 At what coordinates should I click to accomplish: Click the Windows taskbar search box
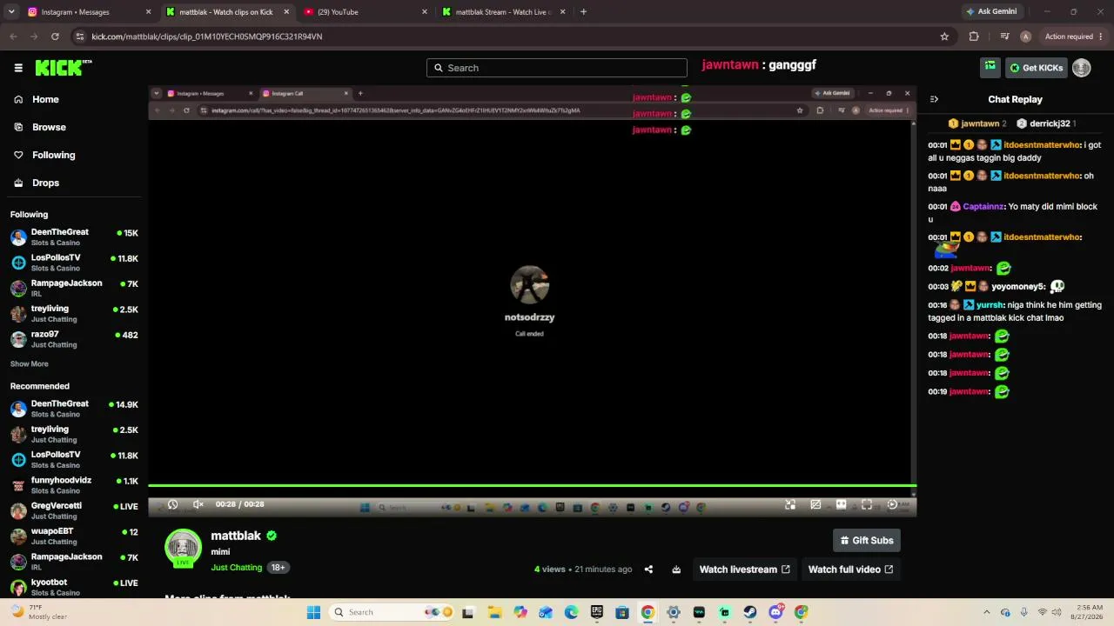click(390, 612)
